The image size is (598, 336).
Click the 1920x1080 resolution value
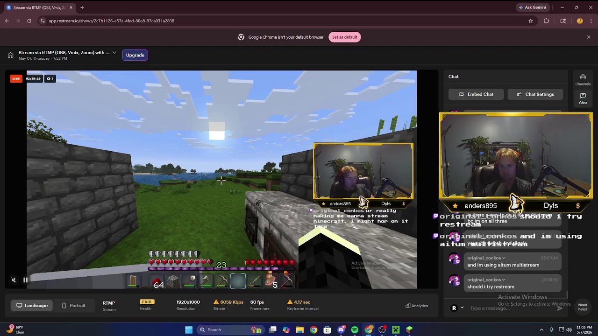[188, 302]
